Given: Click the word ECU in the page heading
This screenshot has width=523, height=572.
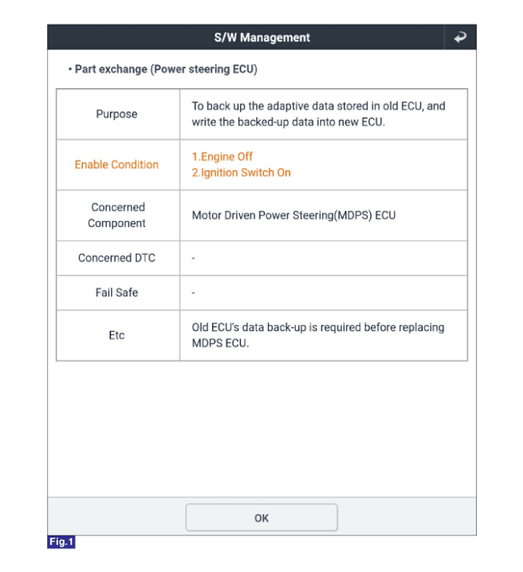Looking at the screenshot, I should pos(243,69).
